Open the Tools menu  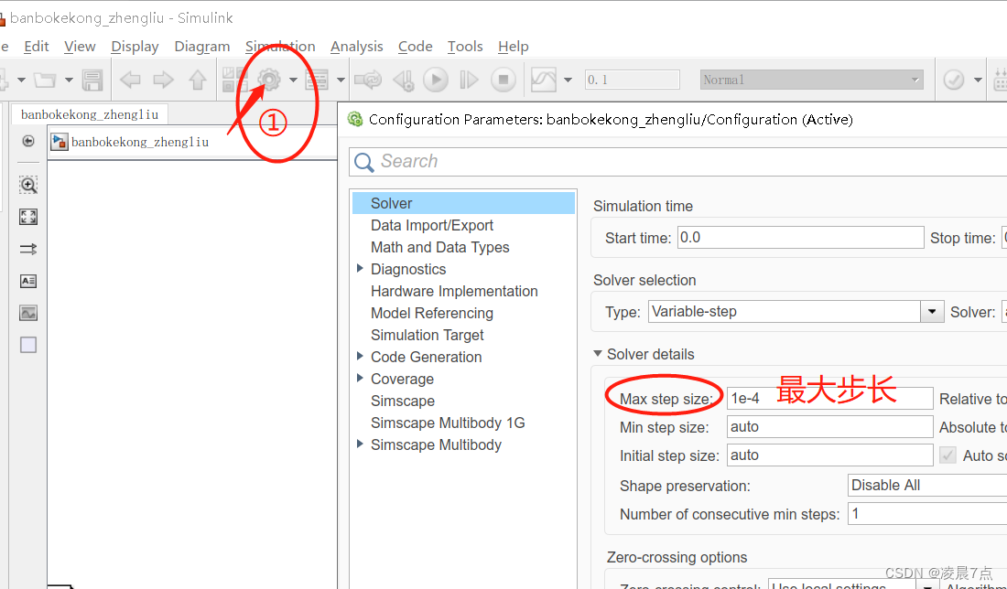[465, 47]
